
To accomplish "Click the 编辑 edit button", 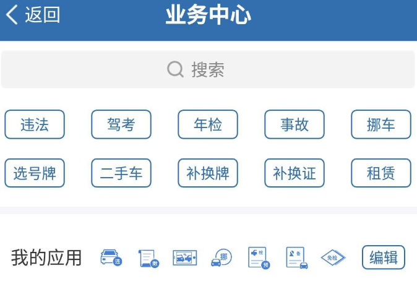I will click(384, 257).
